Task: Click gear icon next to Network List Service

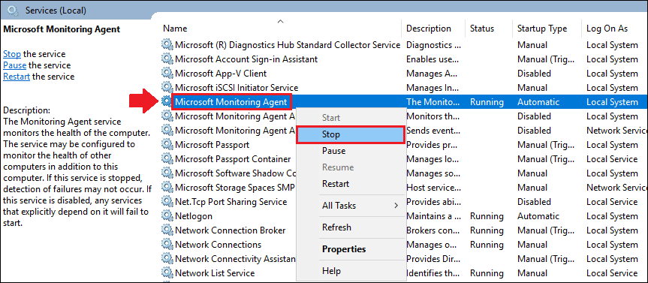Action: [167, 273]
